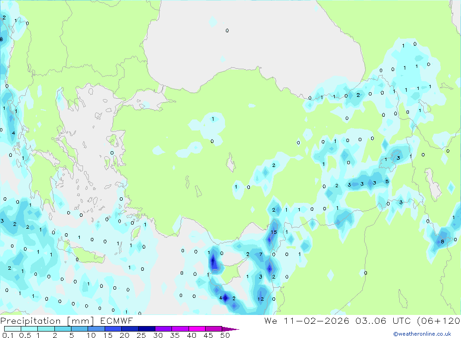Select the legend swatch between 0.5 and 1
Screen dimensions: 461x338
coord(30,329)
